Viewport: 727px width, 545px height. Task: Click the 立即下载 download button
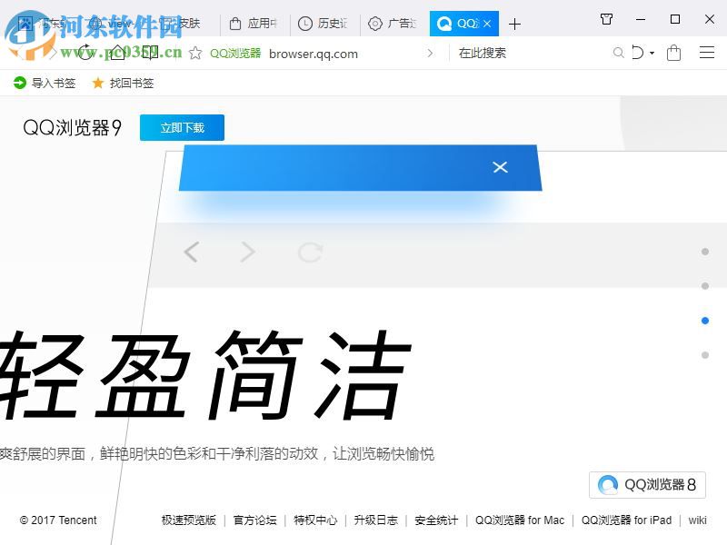[182, 127]
